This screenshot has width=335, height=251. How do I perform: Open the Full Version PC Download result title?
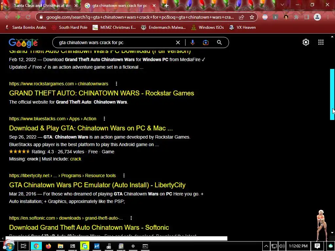(x=100, y=51)
